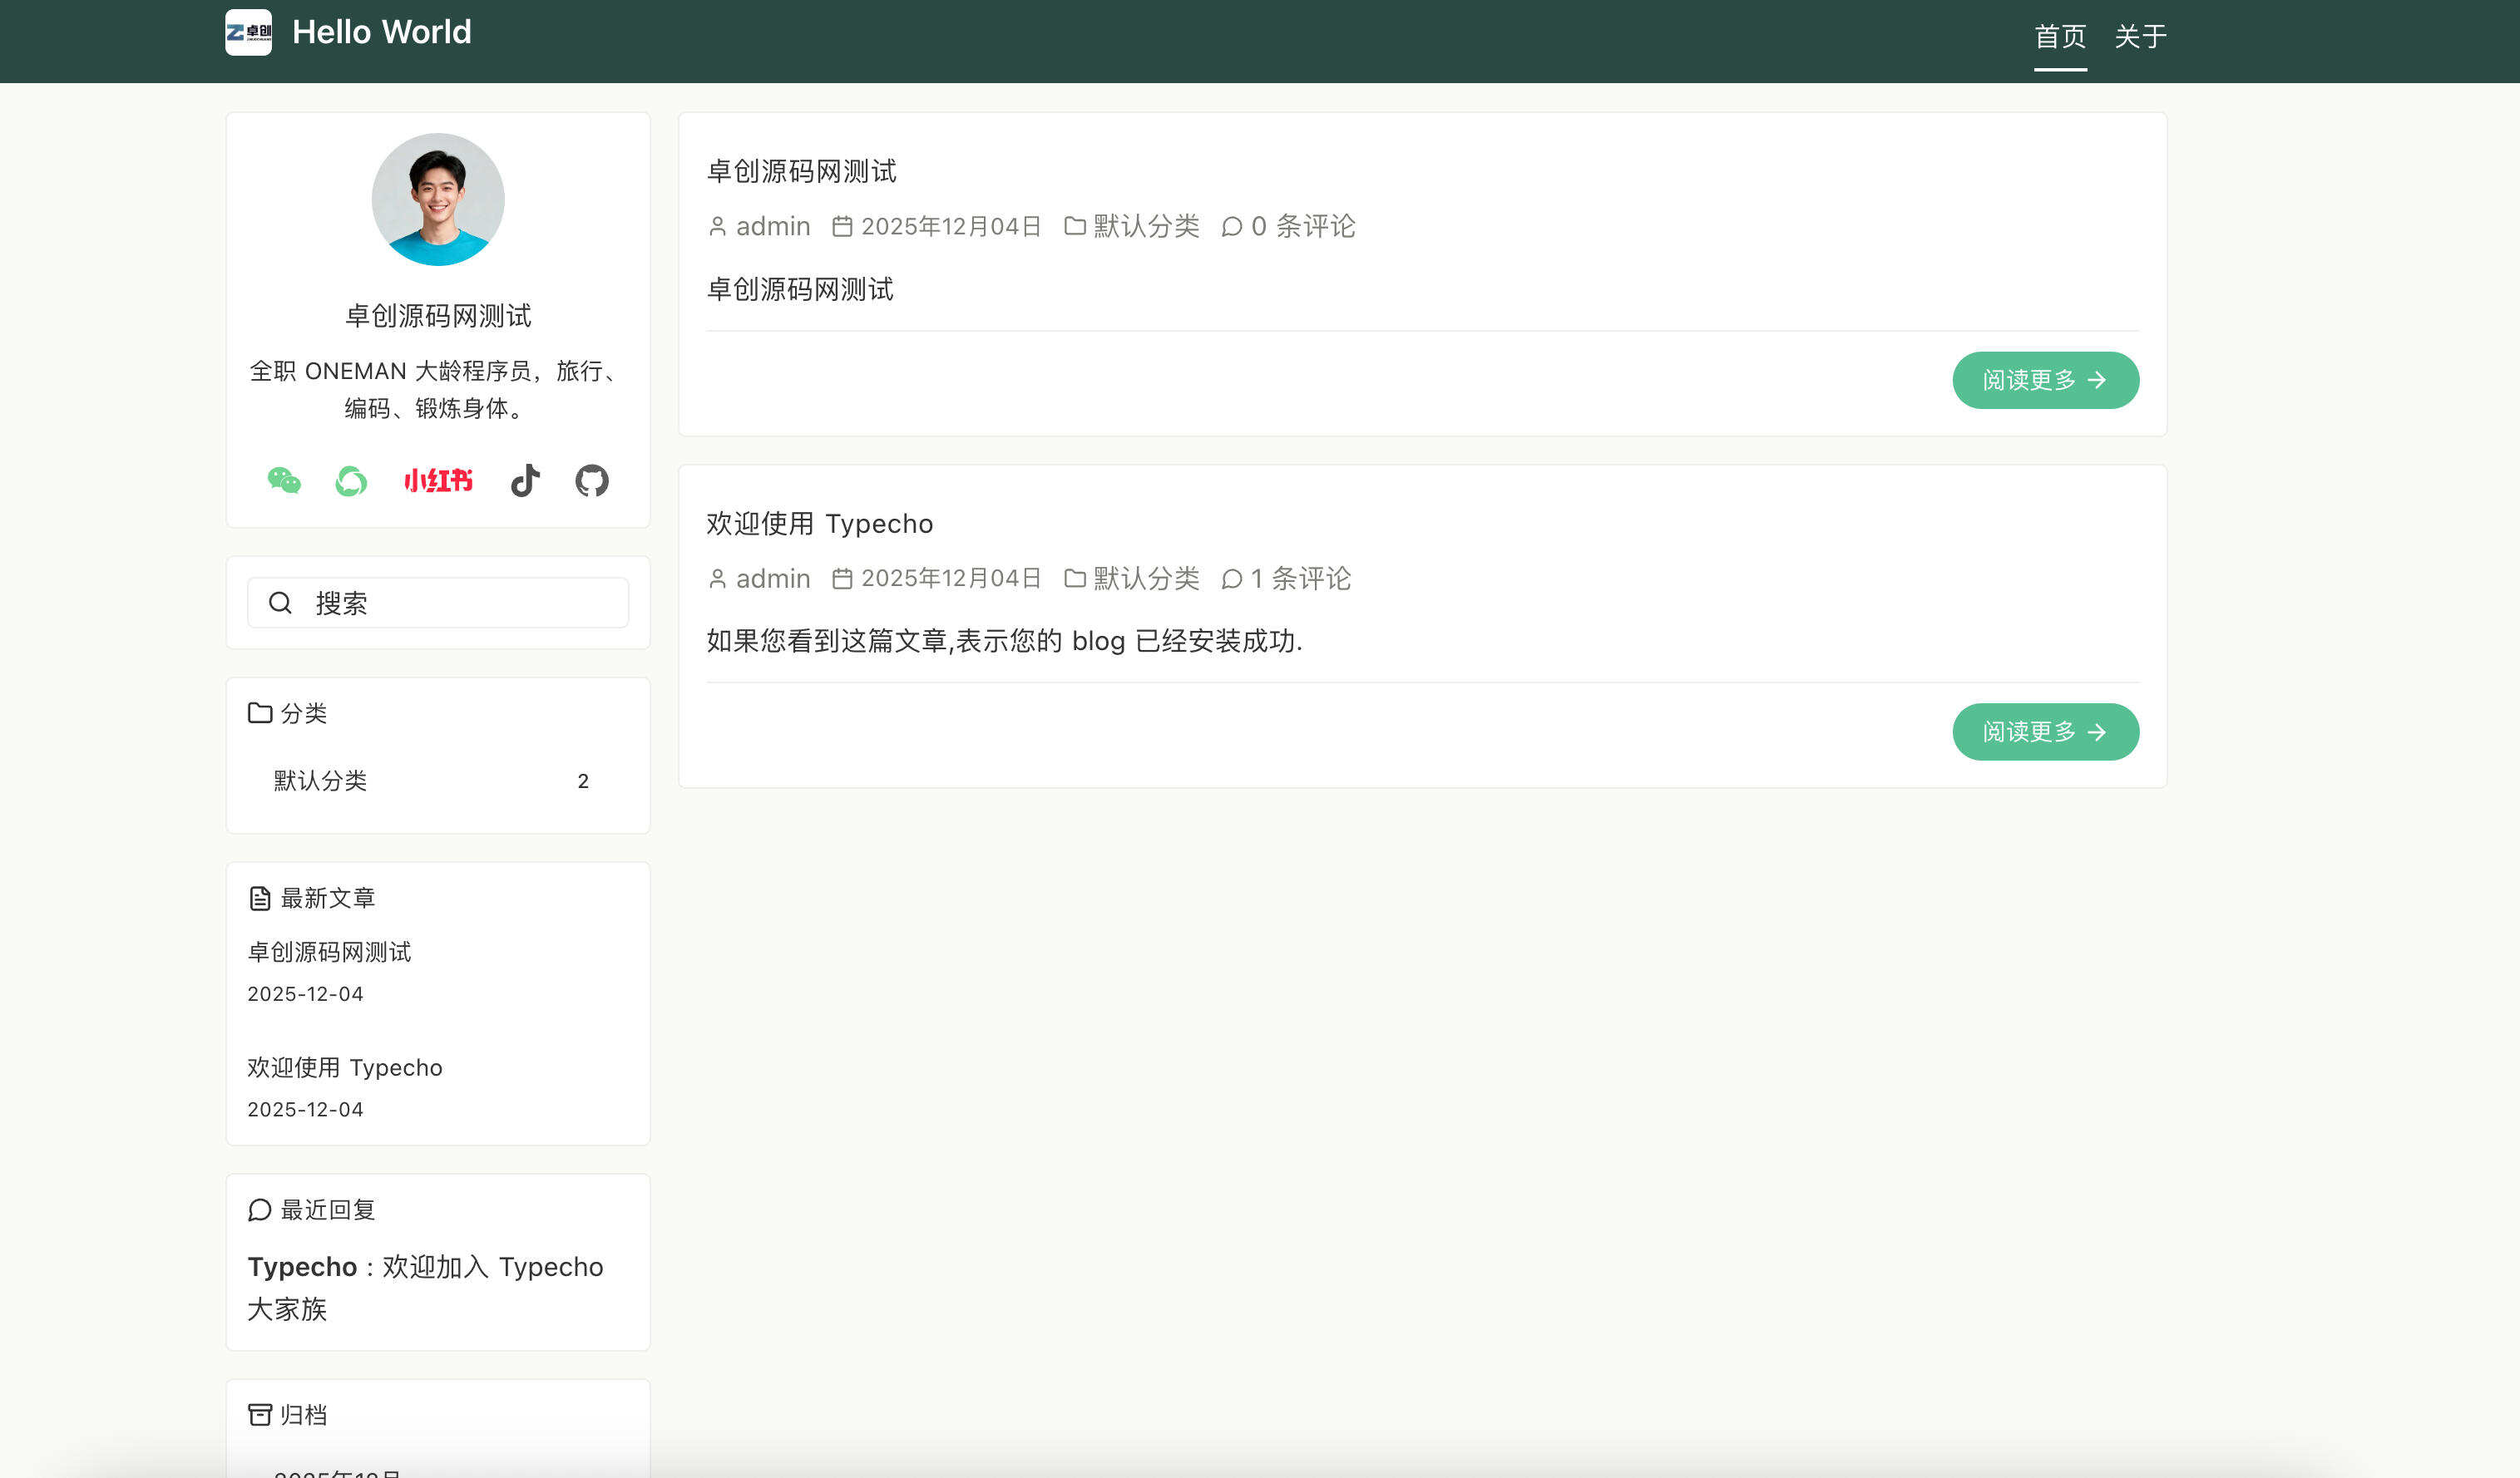Image resolution: width=2520 pixels, height=1478 pixels.
Task: Click the archive icon beside 归档
Action: pos(259,1414)
